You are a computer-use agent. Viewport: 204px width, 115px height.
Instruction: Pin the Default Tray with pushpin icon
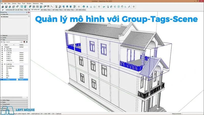[27, 12]
